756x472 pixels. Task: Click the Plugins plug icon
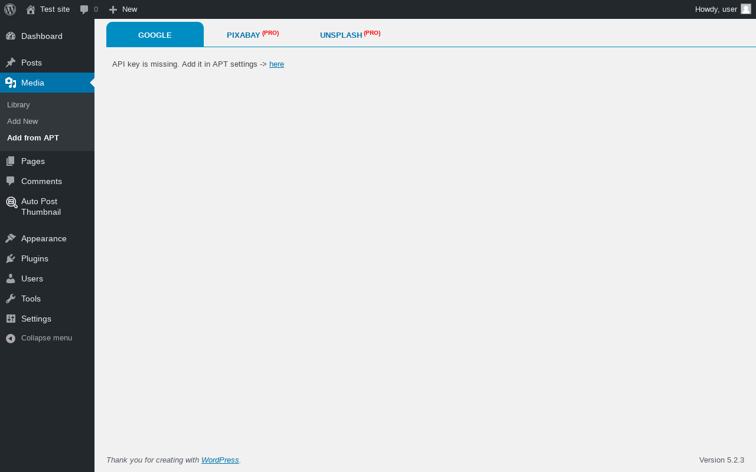[x=11, y=258]
